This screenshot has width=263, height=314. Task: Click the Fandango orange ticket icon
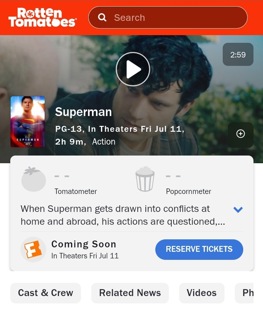33,250
